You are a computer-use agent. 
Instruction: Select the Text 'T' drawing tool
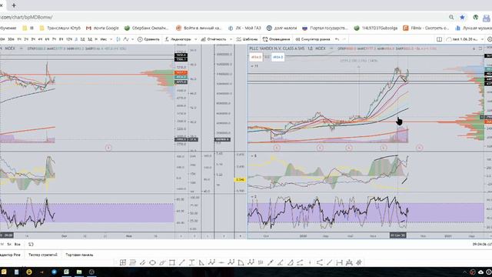[x=191, y=262]
